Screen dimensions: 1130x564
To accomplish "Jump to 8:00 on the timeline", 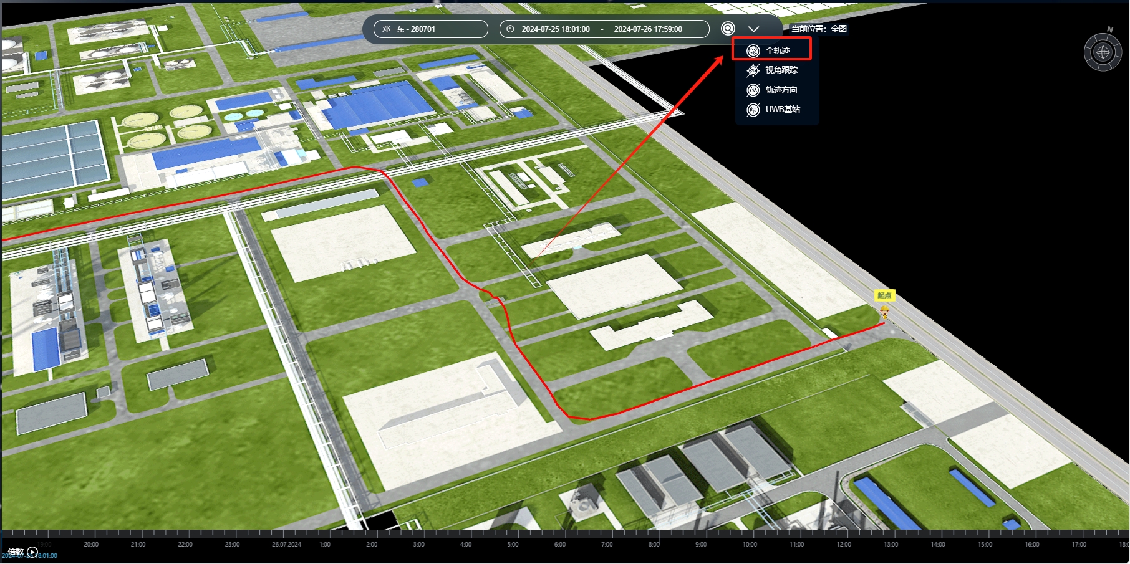I will 654,544.
